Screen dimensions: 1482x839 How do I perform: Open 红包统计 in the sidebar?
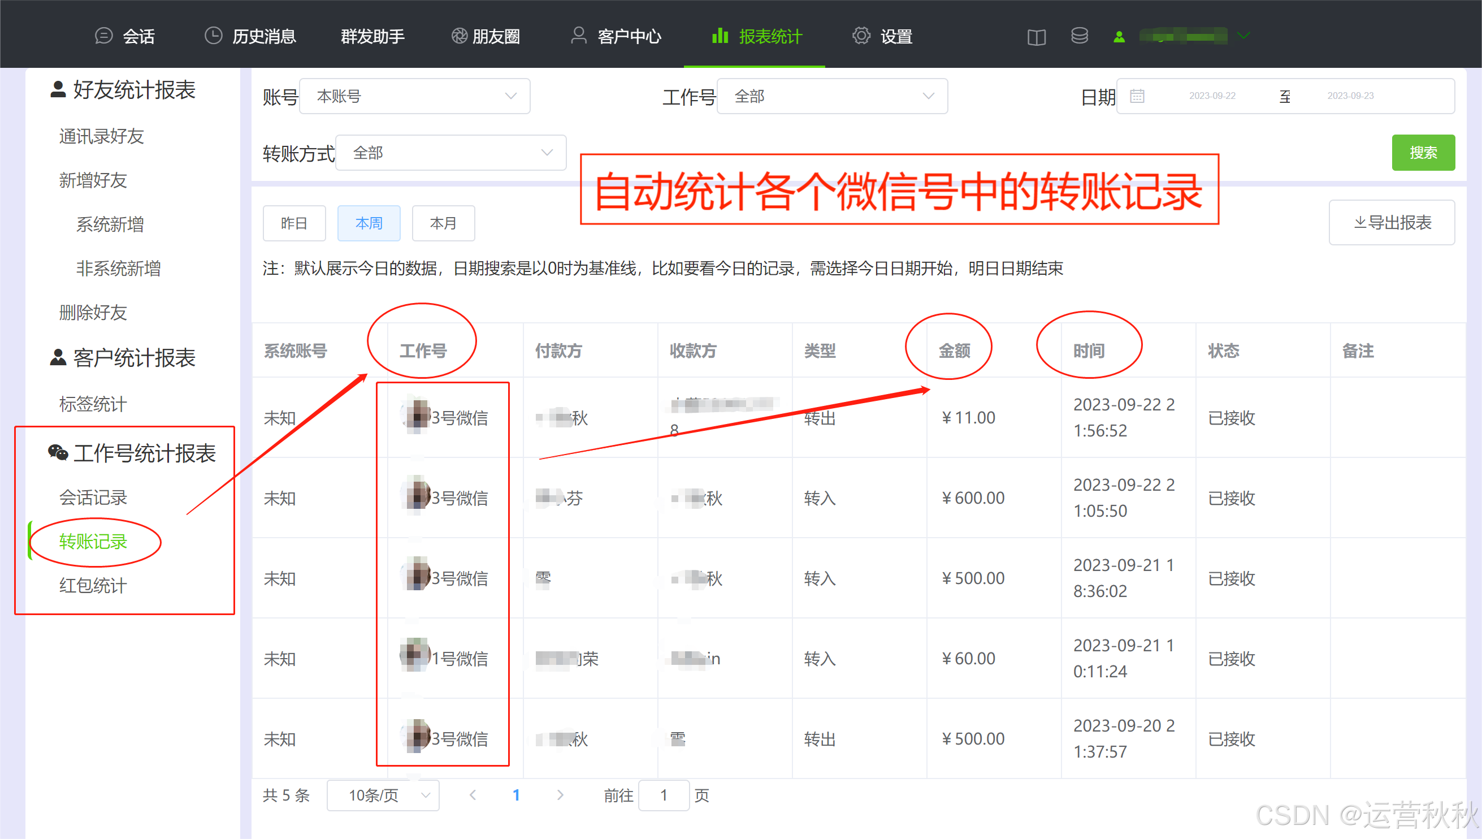coord(93,586)
